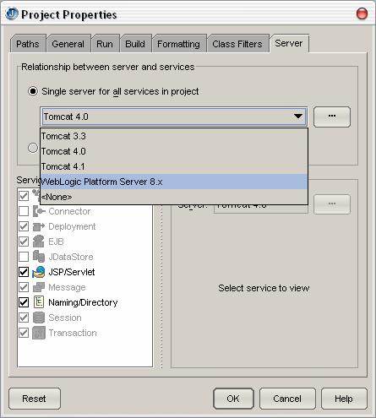
Task: Switch to the Class Filters tab
Action: point(237,44)
